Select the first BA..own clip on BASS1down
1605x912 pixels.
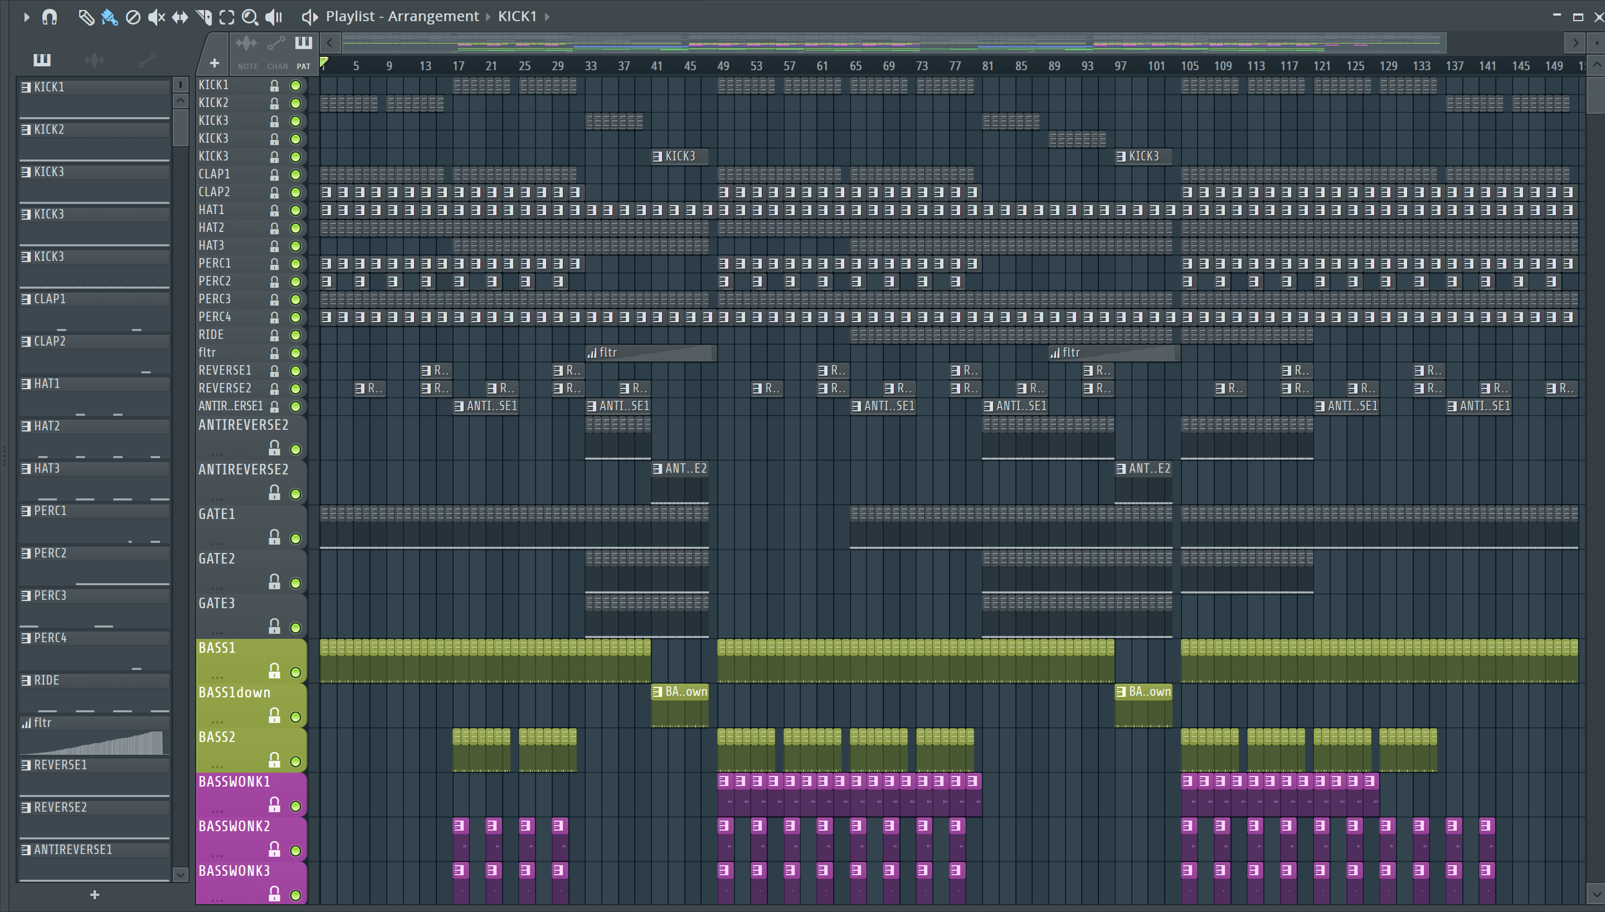pyautogui.click(x=680, y=705)
